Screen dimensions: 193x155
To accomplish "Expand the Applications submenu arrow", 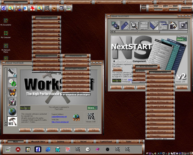I will (59, 35).
